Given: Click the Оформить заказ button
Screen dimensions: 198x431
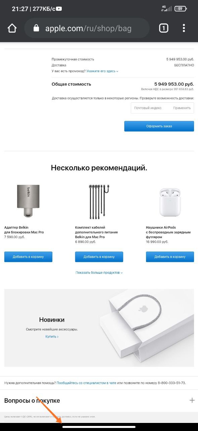Looking at the screenshot, I should point(159,126).
